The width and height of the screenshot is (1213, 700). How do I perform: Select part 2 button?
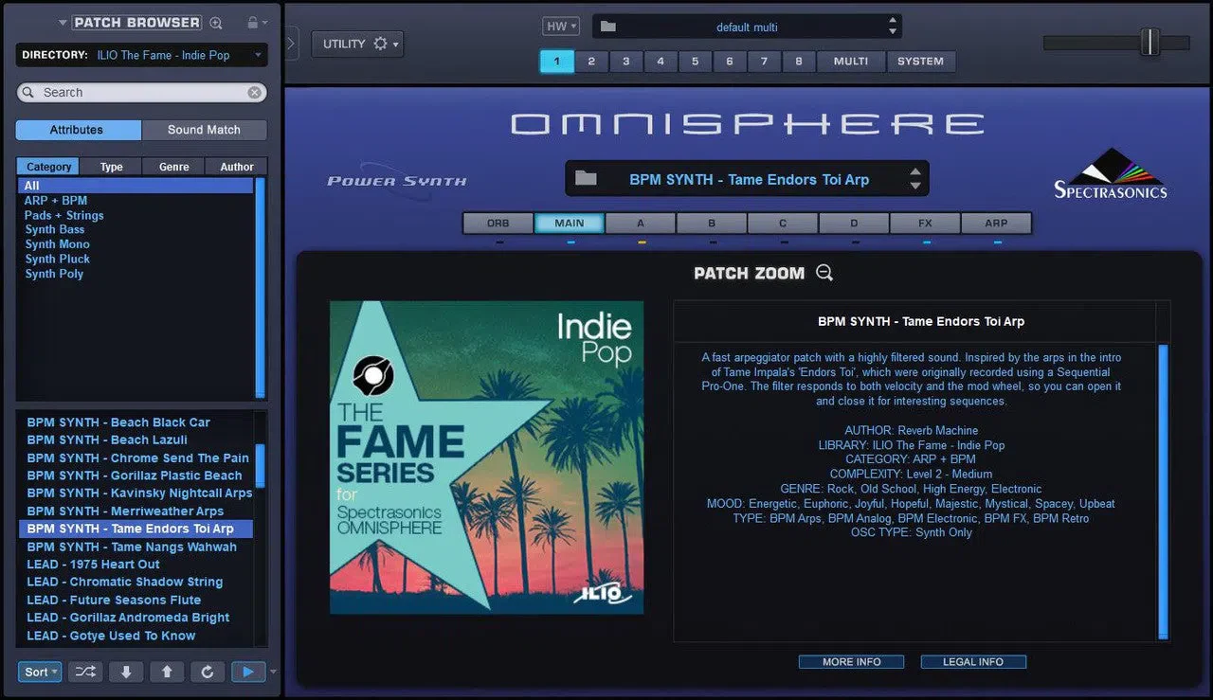591,61
